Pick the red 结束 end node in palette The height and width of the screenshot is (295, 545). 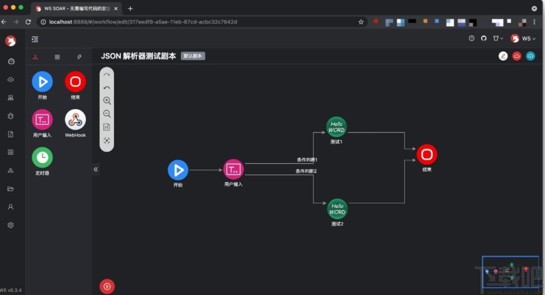pyautogui.click(x=75, y=82)
